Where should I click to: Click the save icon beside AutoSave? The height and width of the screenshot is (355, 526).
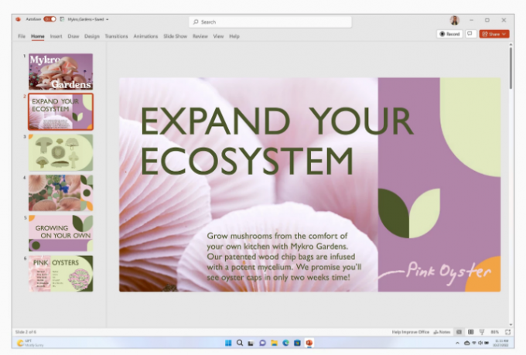[x=62, y=19]
